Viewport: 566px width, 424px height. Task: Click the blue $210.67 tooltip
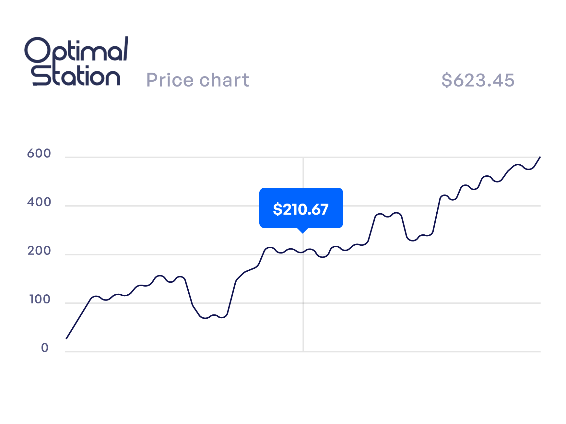point(301,208)
